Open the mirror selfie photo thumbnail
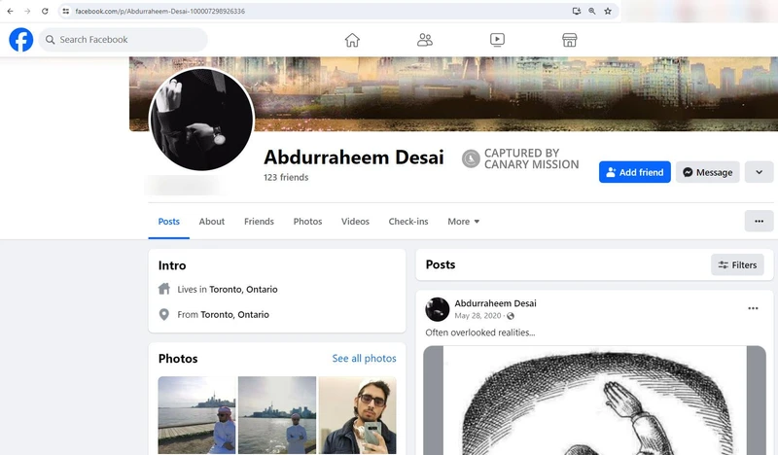 point(357,415)
